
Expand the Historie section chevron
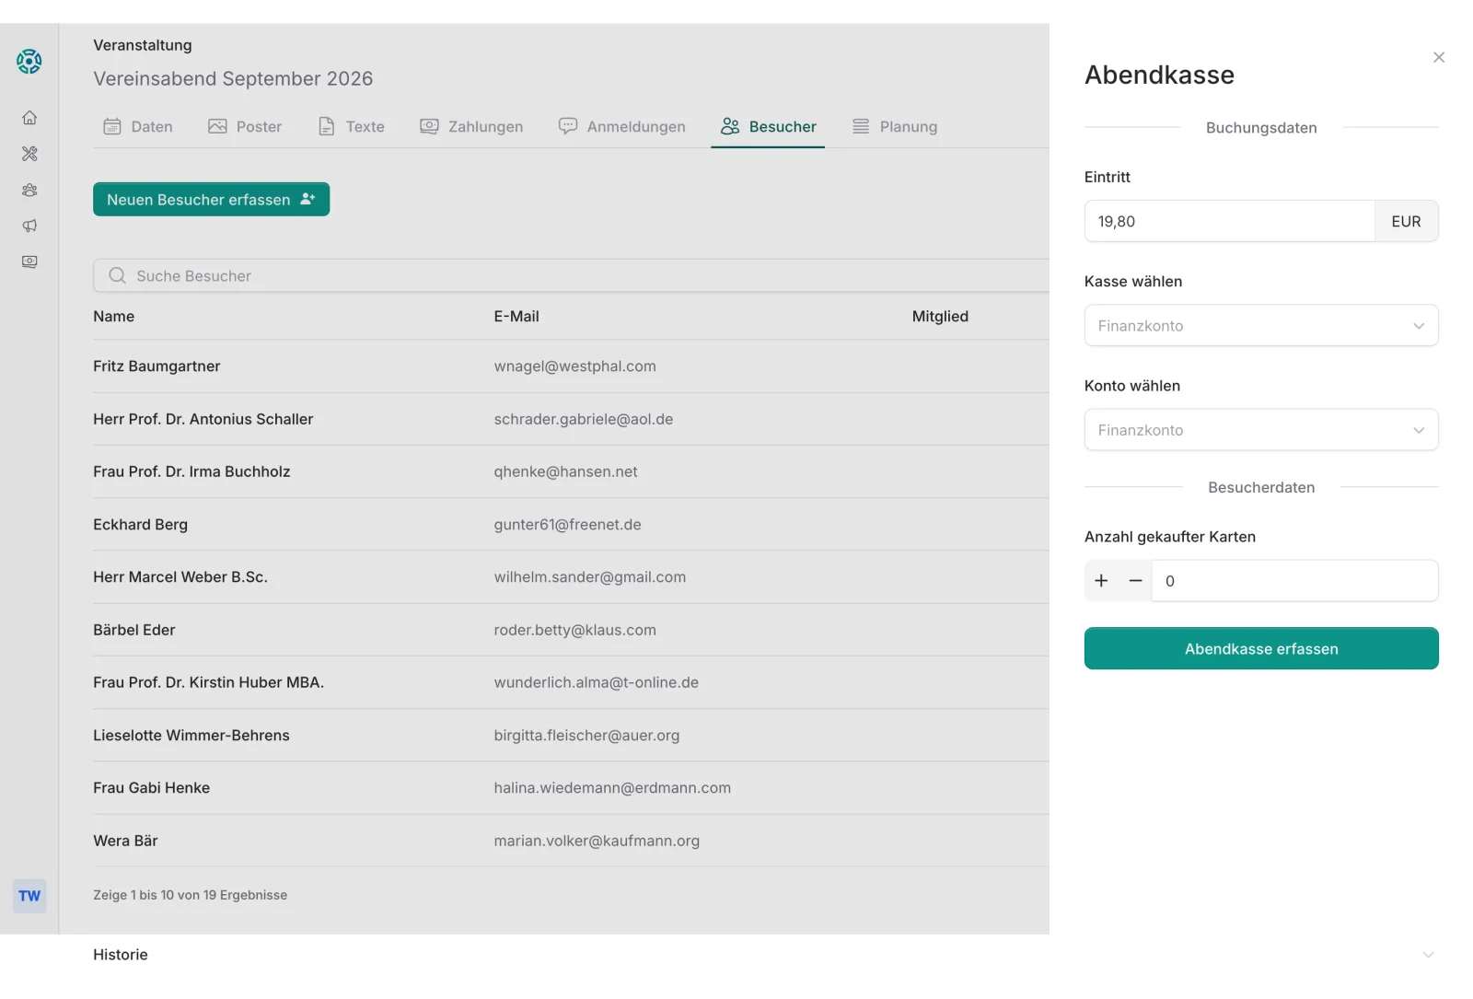click(x=1428, y=955)
